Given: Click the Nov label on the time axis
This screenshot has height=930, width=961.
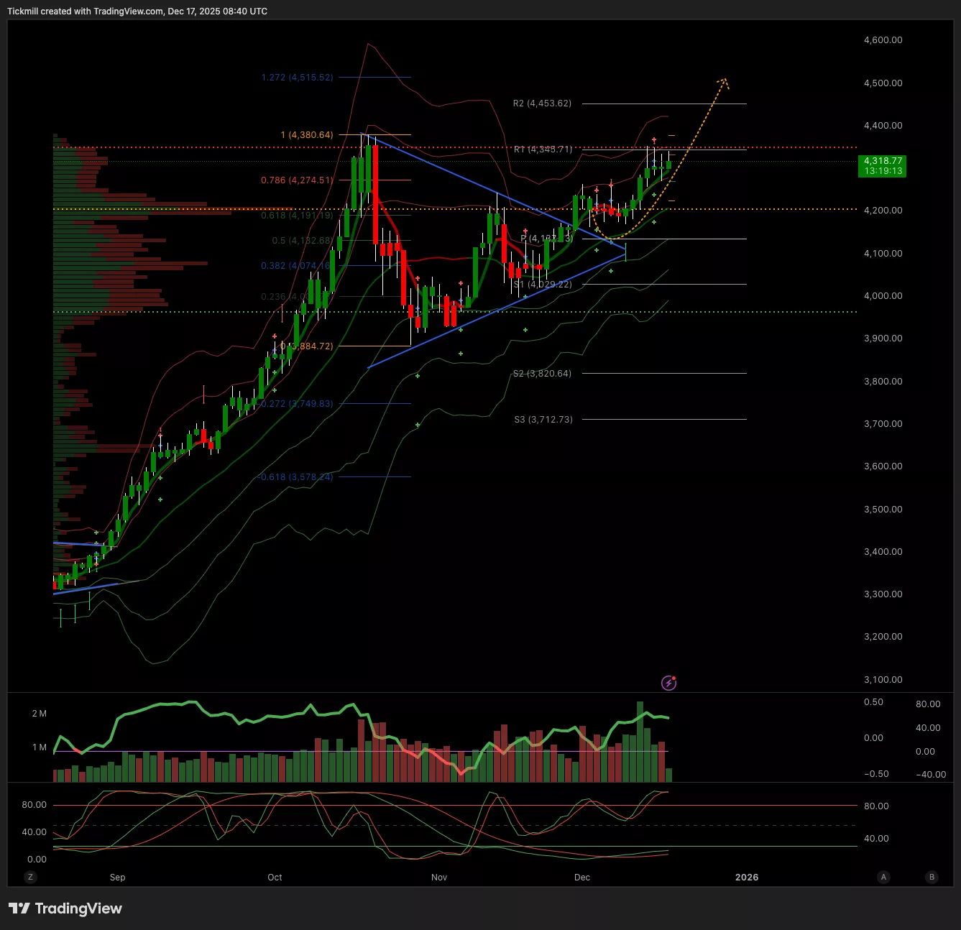Looking at the screenshot, I should (x=439, y=877).
